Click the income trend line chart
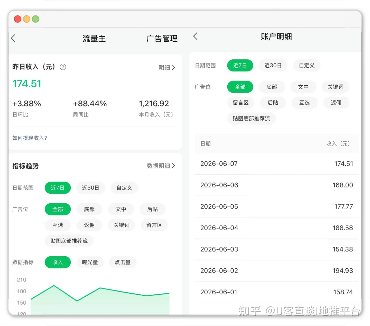The image size is (370, 326). click(x=100, y=300)
